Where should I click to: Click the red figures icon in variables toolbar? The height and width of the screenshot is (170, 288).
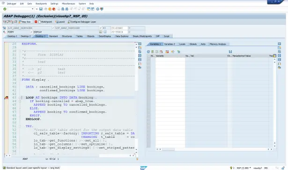coord(167,52)
